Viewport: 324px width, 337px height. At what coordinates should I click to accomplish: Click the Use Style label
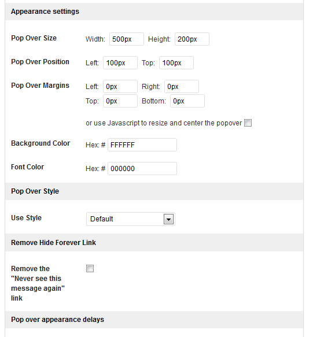click(x=26, y=218)
